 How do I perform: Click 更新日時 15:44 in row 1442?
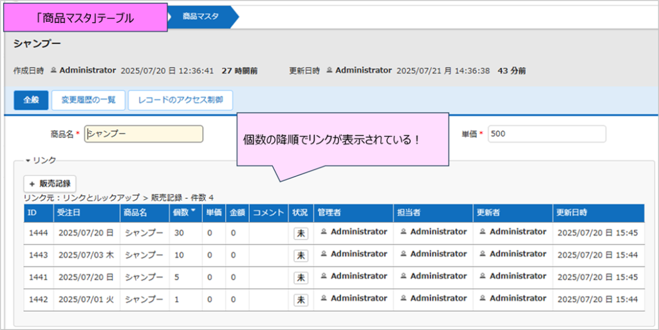[598, 300]
